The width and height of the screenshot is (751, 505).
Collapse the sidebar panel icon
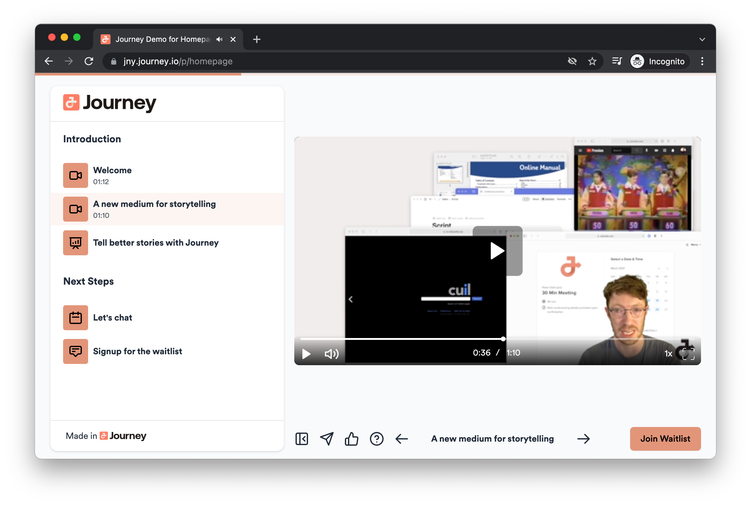(301, 439)
